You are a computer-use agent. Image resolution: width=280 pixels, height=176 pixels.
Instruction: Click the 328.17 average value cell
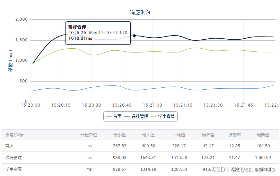[179, 146]
